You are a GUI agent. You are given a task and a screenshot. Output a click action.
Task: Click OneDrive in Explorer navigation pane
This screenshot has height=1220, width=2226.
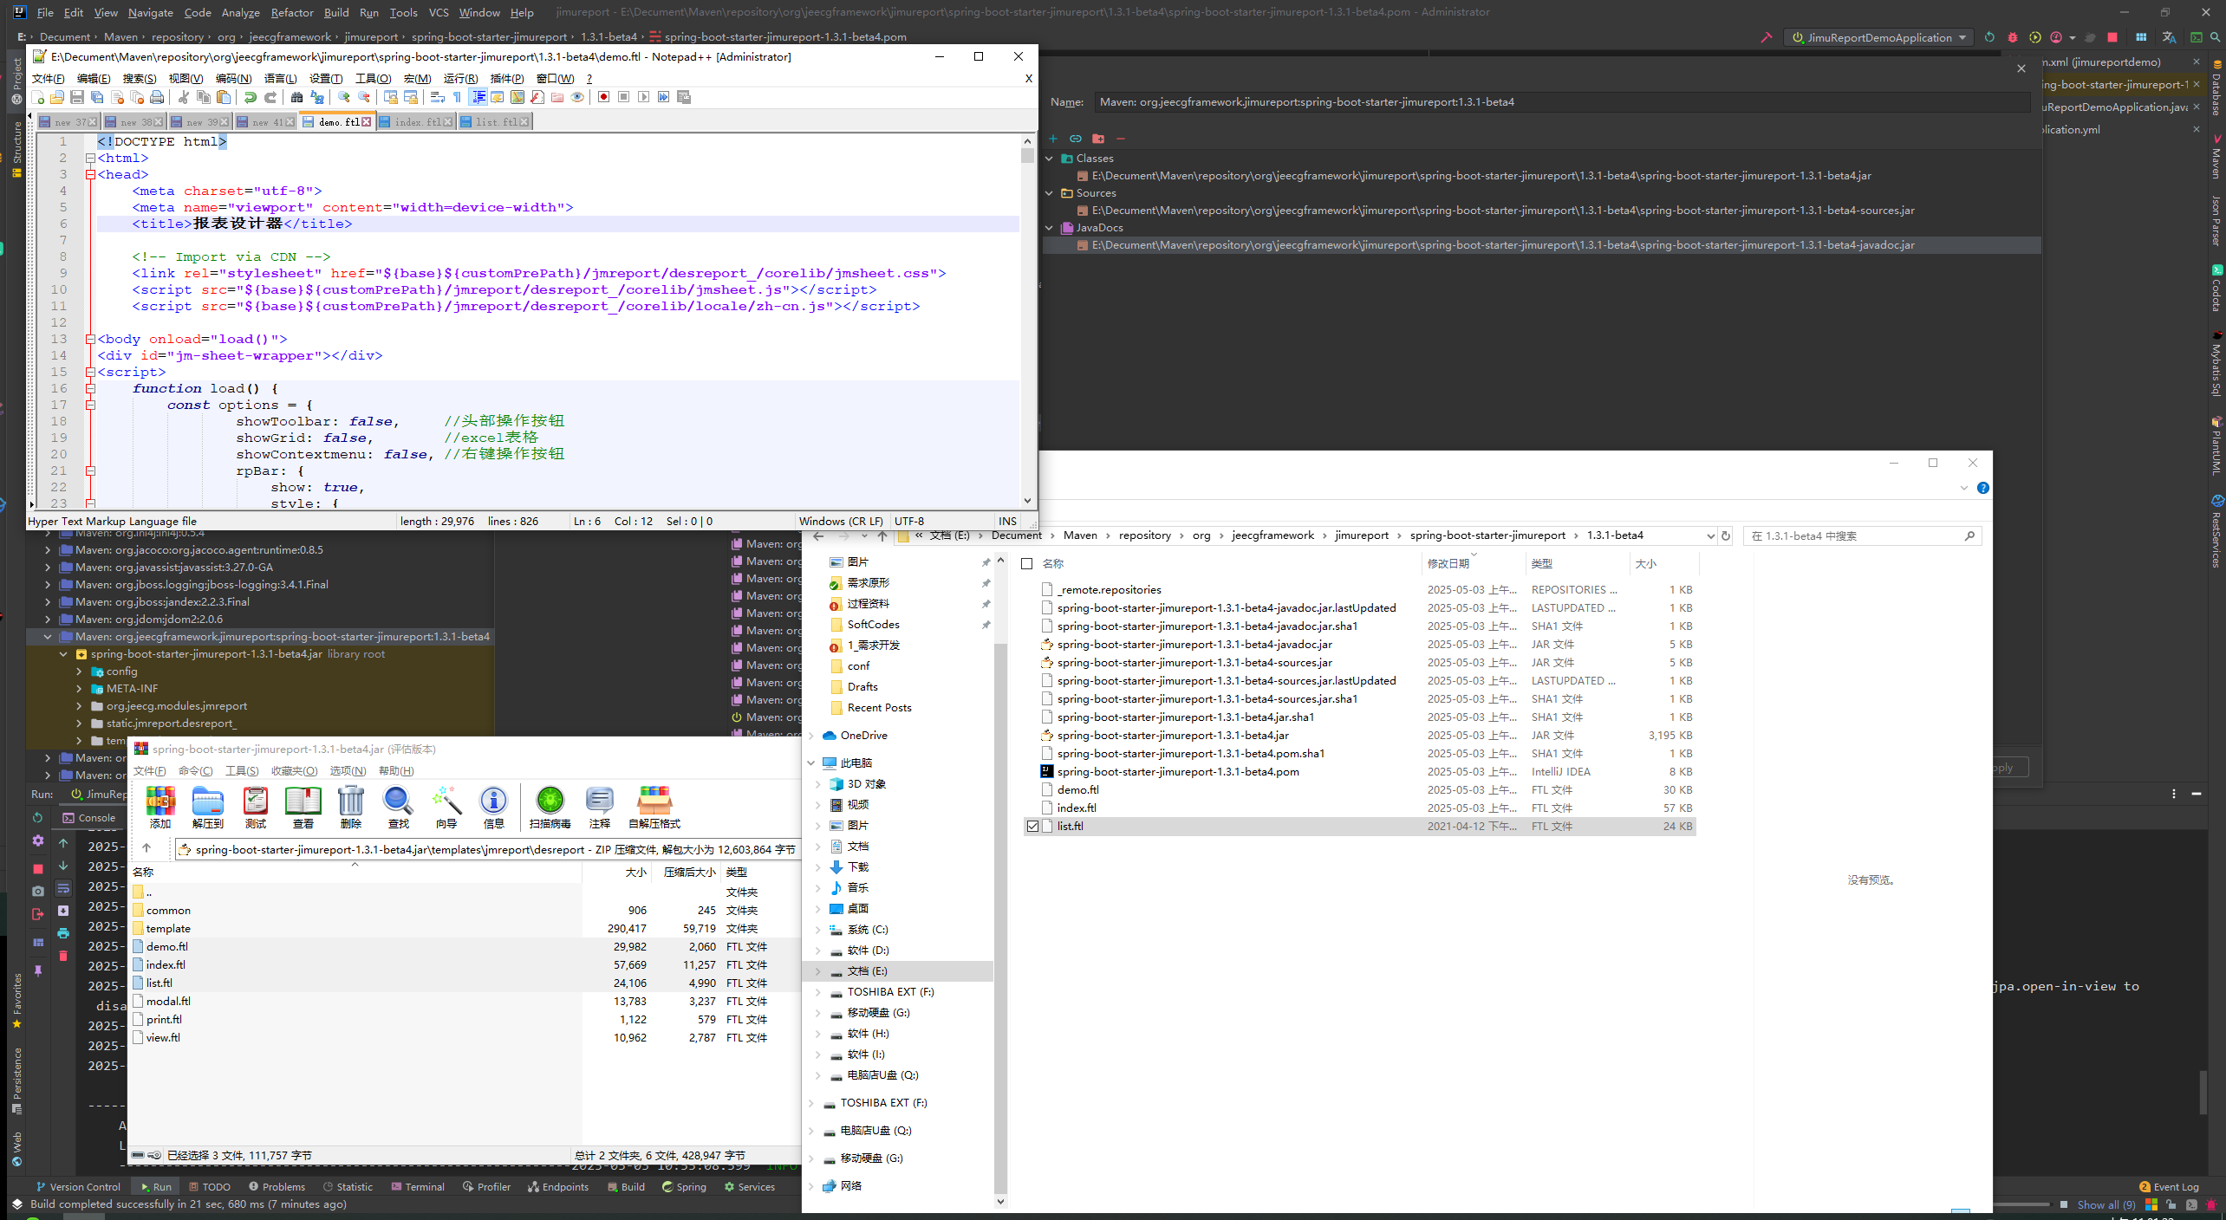[x=863, y=736]
